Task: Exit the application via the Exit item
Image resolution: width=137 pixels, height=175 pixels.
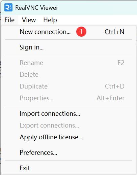Action: (x=68, y=168)
